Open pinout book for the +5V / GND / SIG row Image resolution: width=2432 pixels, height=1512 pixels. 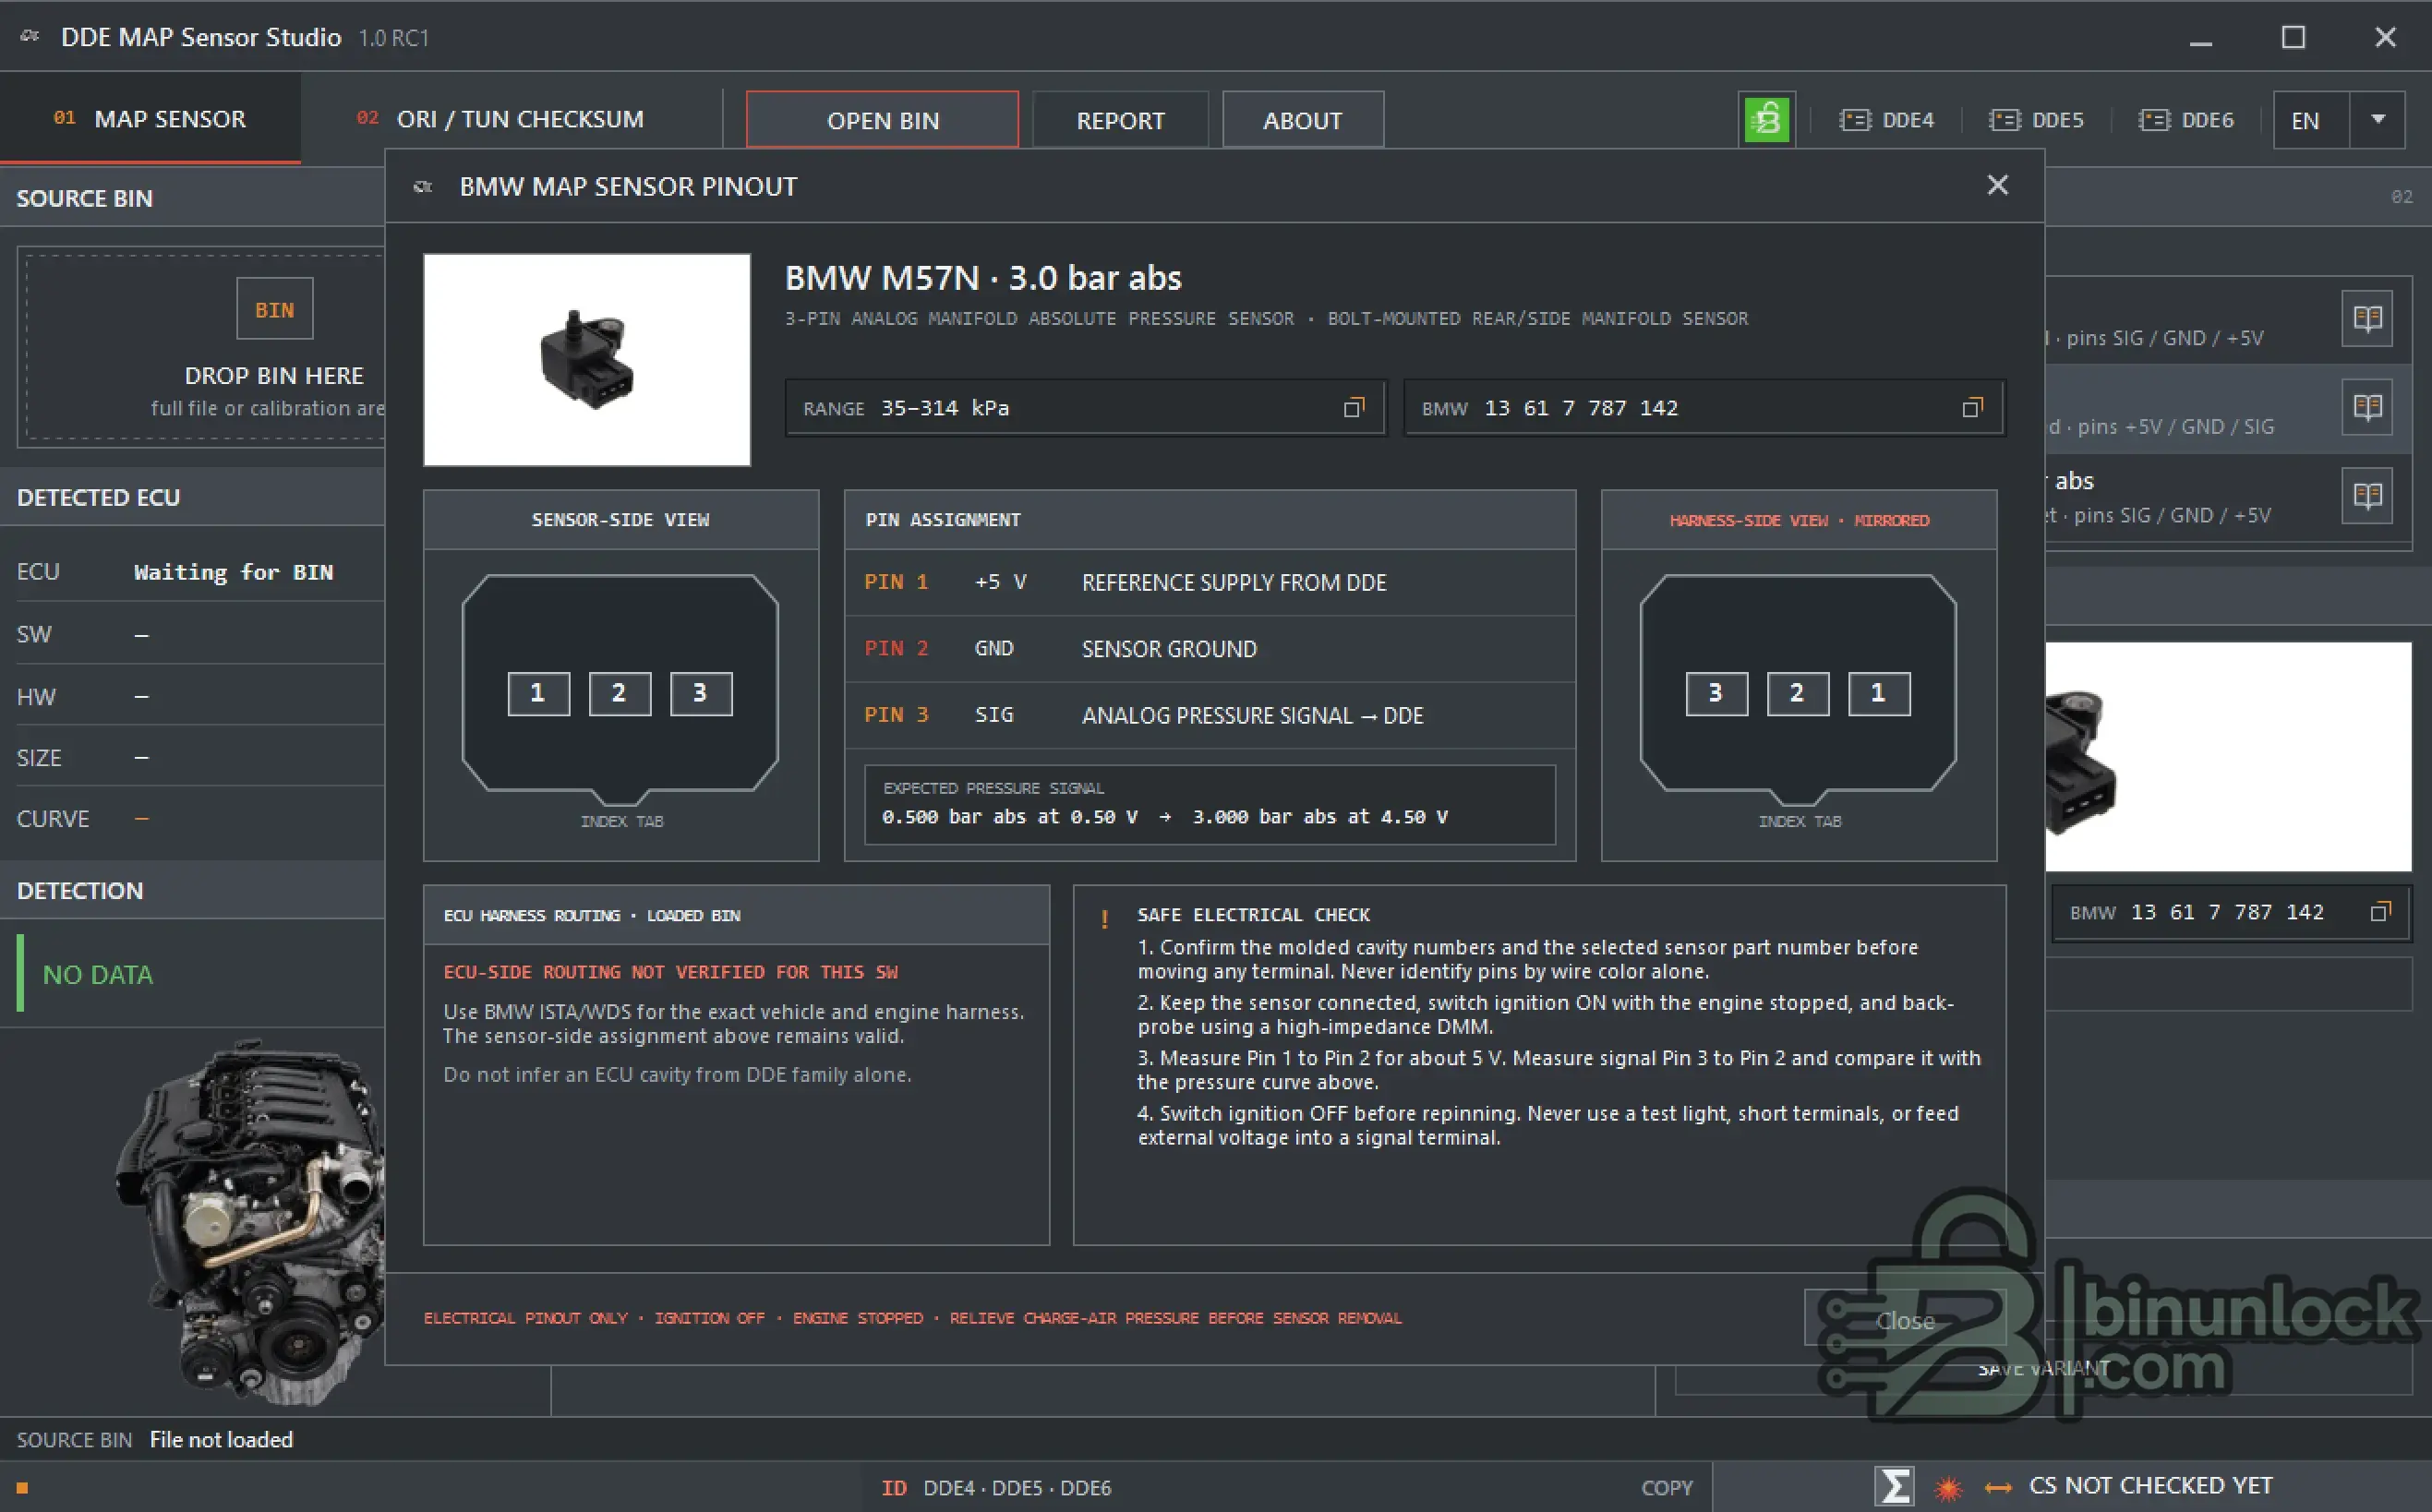pos(2367,407)
